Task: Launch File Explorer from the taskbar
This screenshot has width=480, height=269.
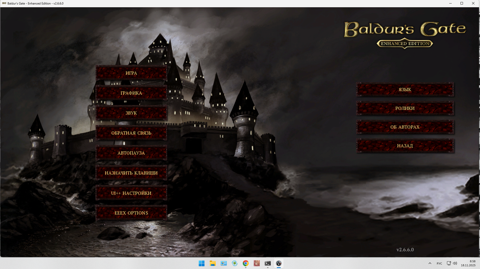Action: (212, 263)
